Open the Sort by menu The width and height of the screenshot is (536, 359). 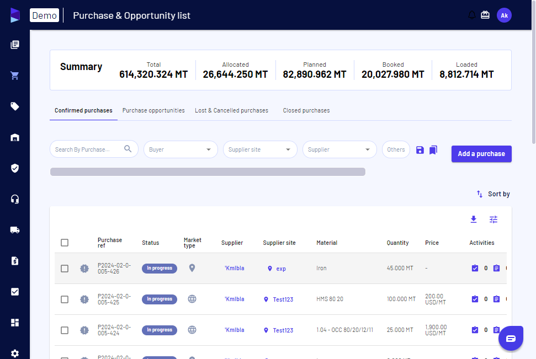pos(493,194)
